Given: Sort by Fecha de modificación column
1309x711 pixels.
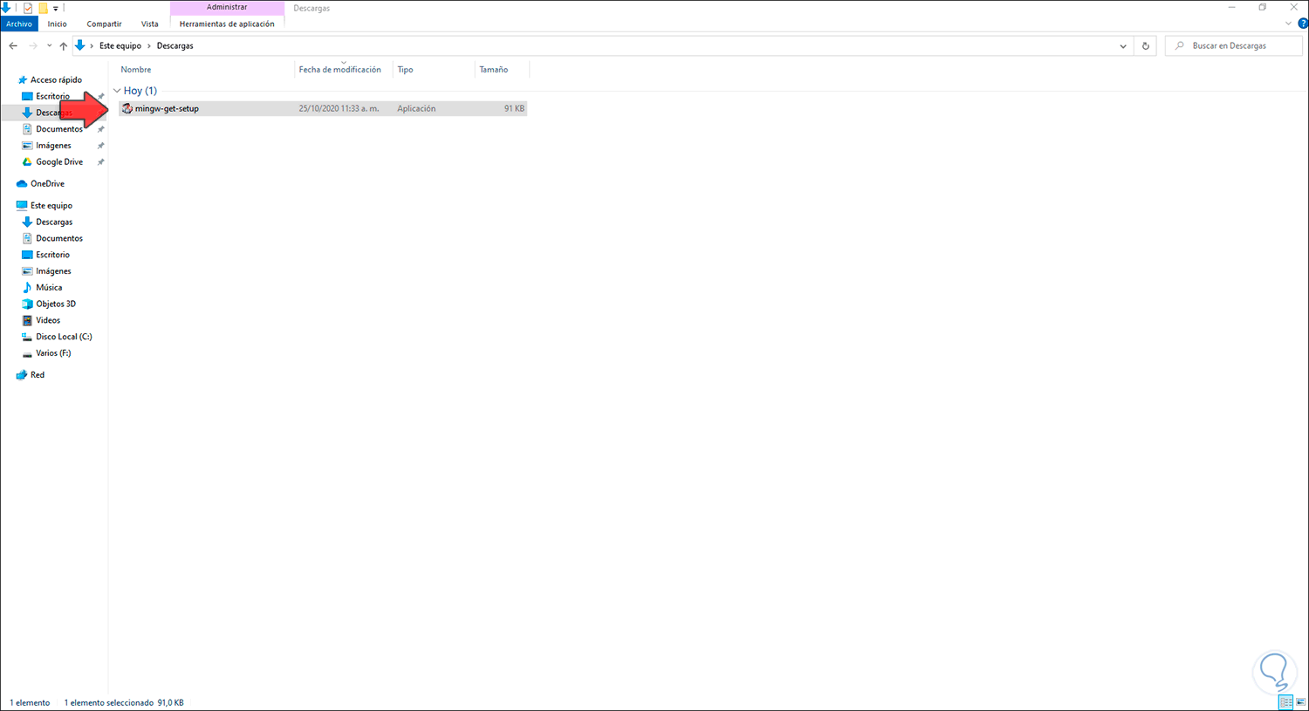Looking at the screenshot, I should (340, 70).
